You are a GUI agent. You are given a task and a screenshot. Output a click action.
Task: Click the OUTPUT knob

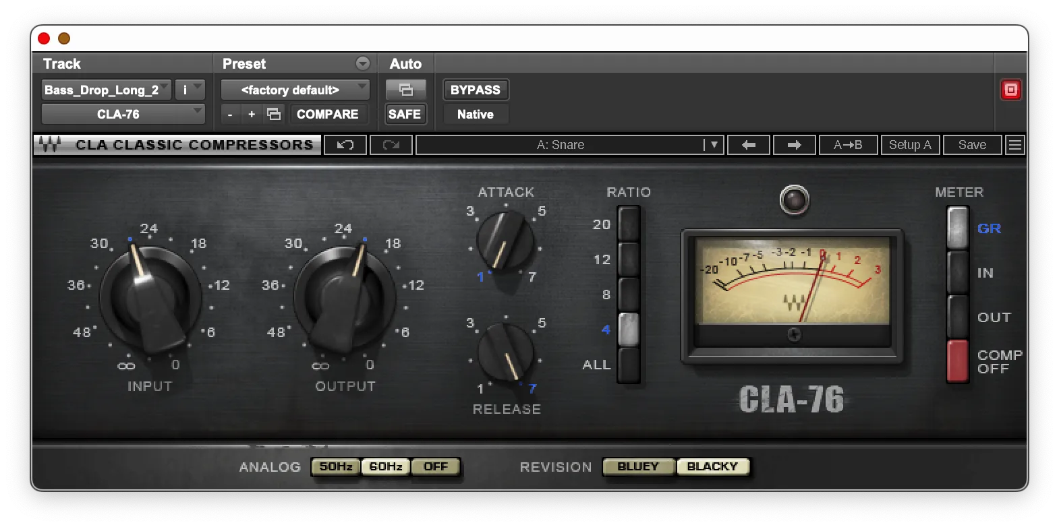click(344, 297)
